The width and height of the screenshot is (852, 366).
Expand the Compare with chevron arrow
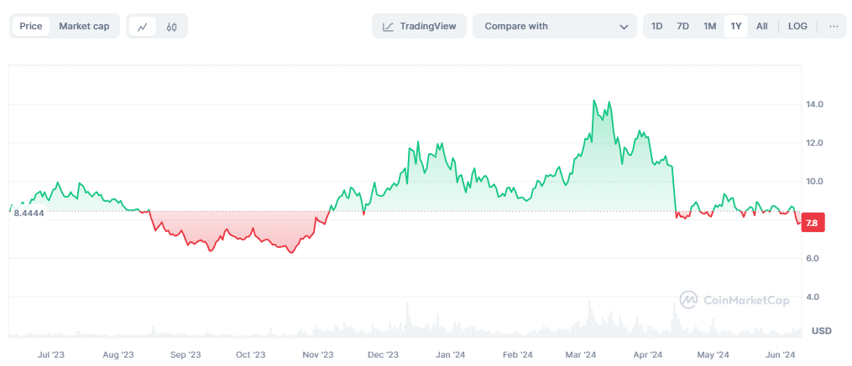point(624,27)
